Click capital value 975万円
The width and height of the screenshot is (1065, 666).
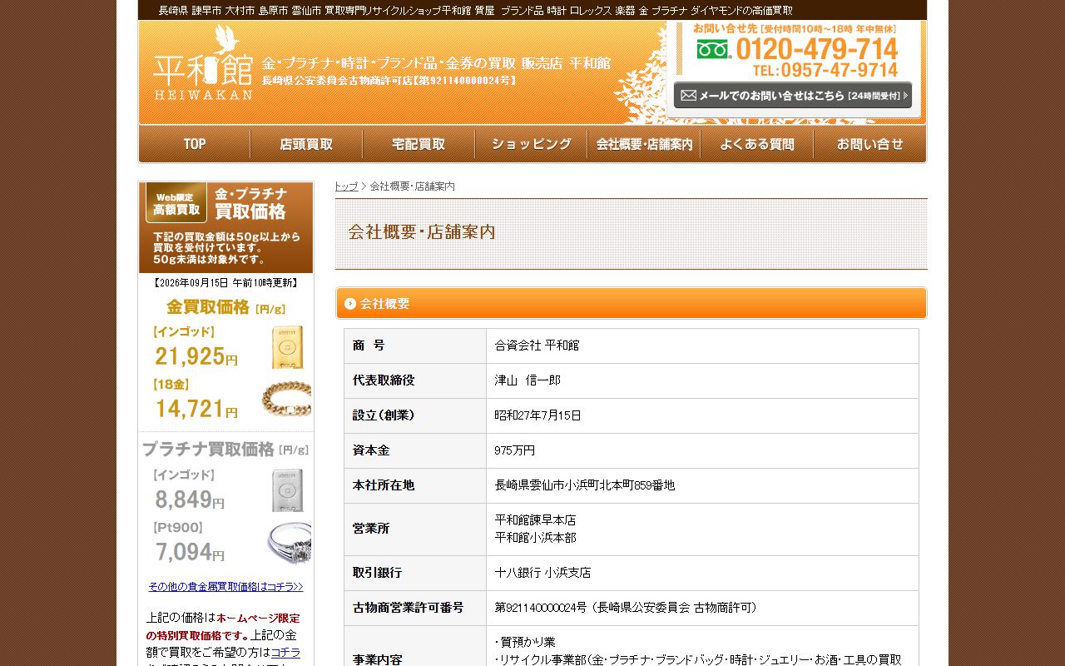coord(515,450)
